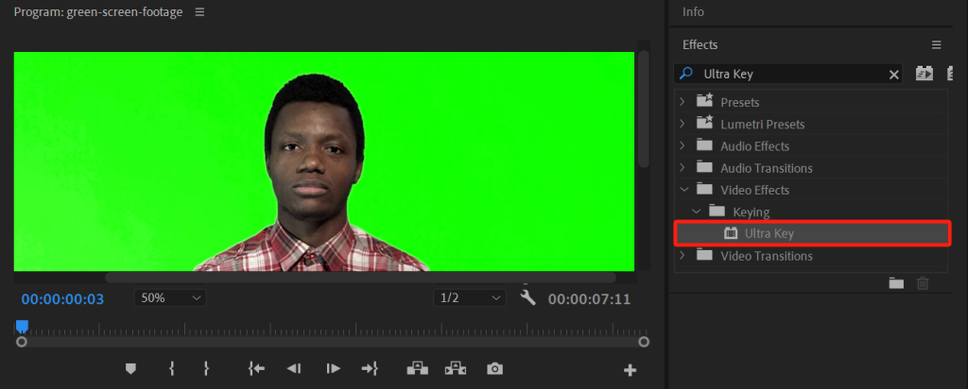Export frame with the camera icon
The width and height of the screenshot is (968, 389).
pos(493,369)
